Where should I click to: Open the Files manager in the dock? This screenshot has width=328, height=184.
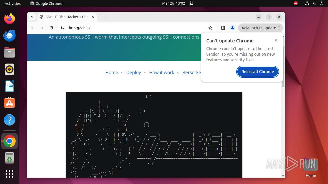pyautogui.click(x=9, y=52)
